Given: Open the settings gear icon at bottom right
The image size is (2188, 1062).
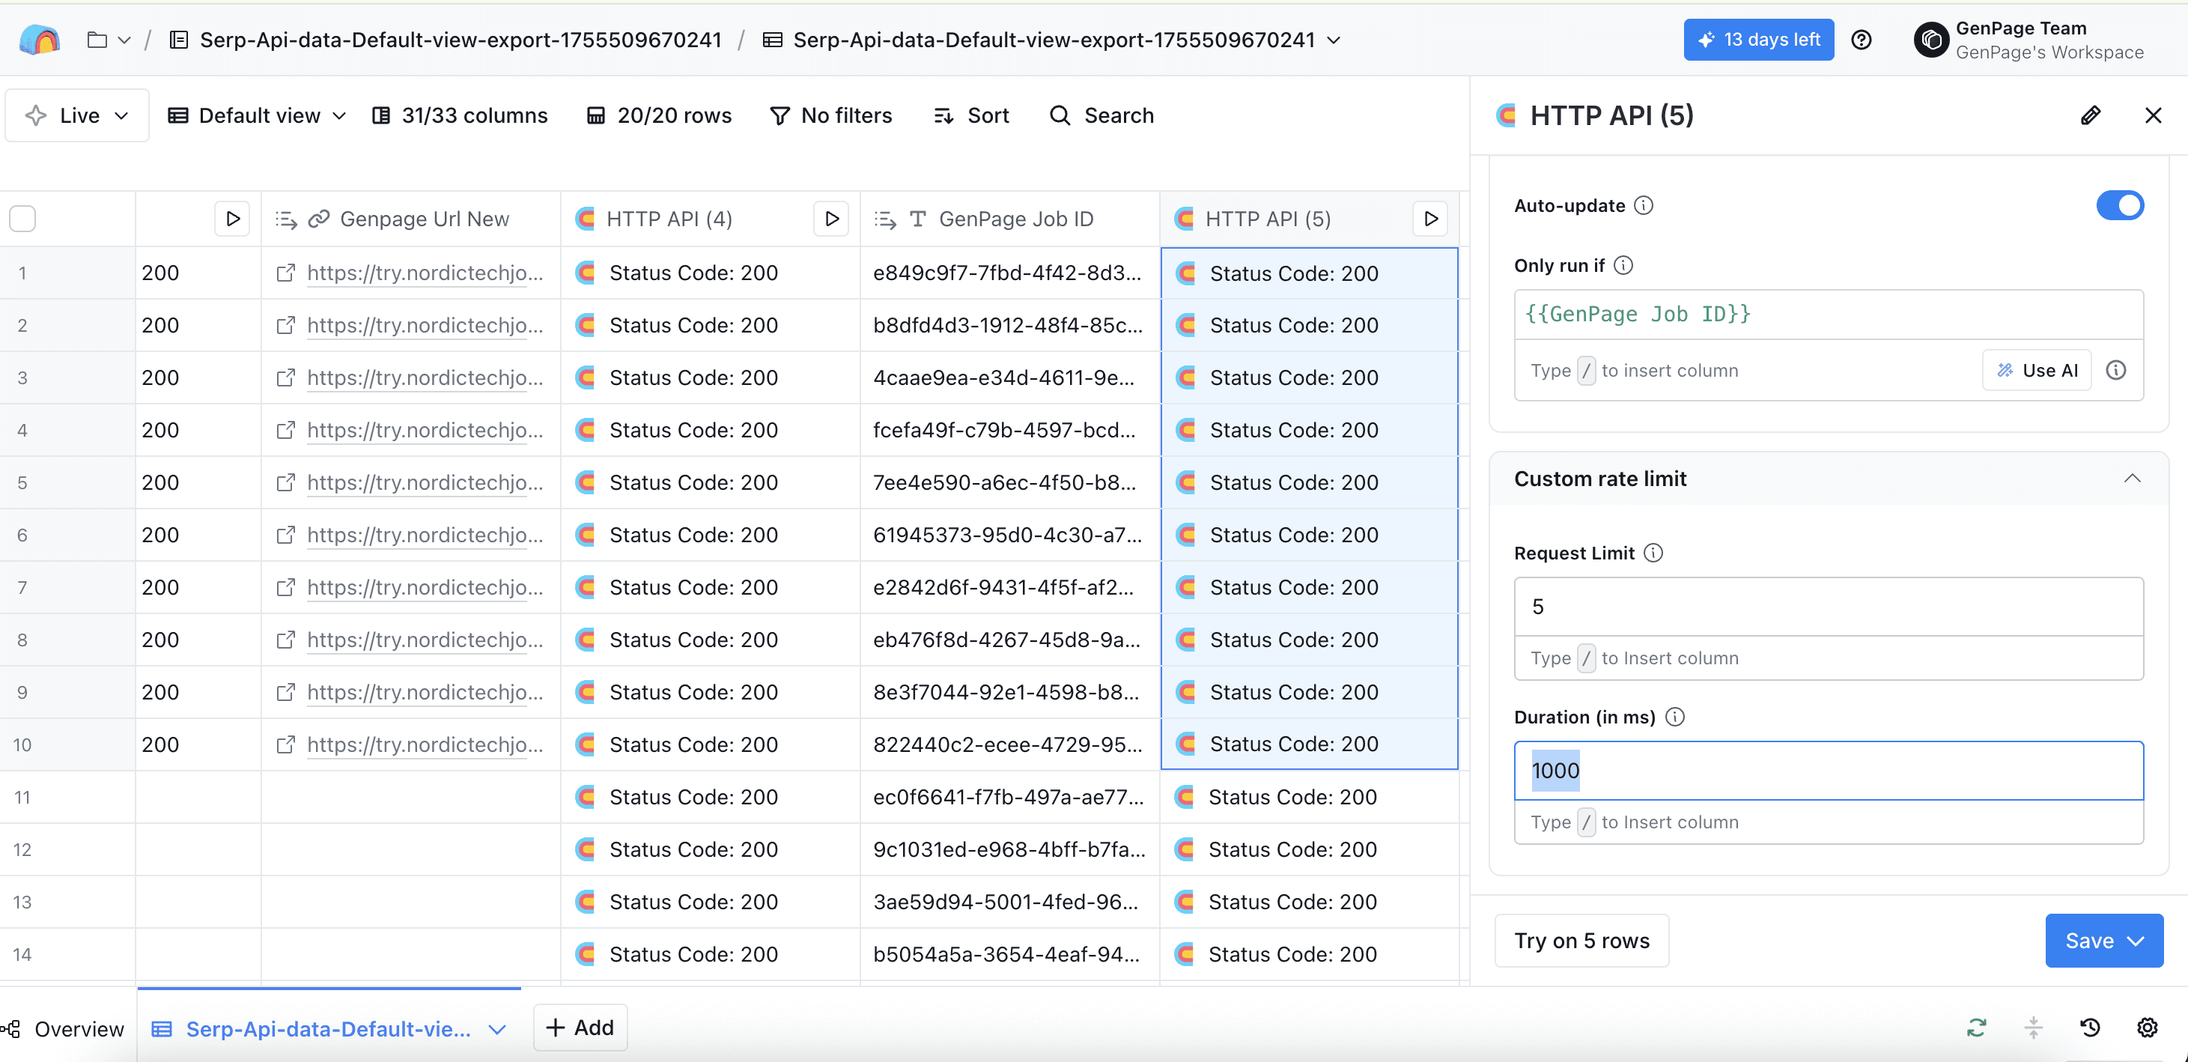Looking at the screenshot, I should click(x=2148, y=1028).
